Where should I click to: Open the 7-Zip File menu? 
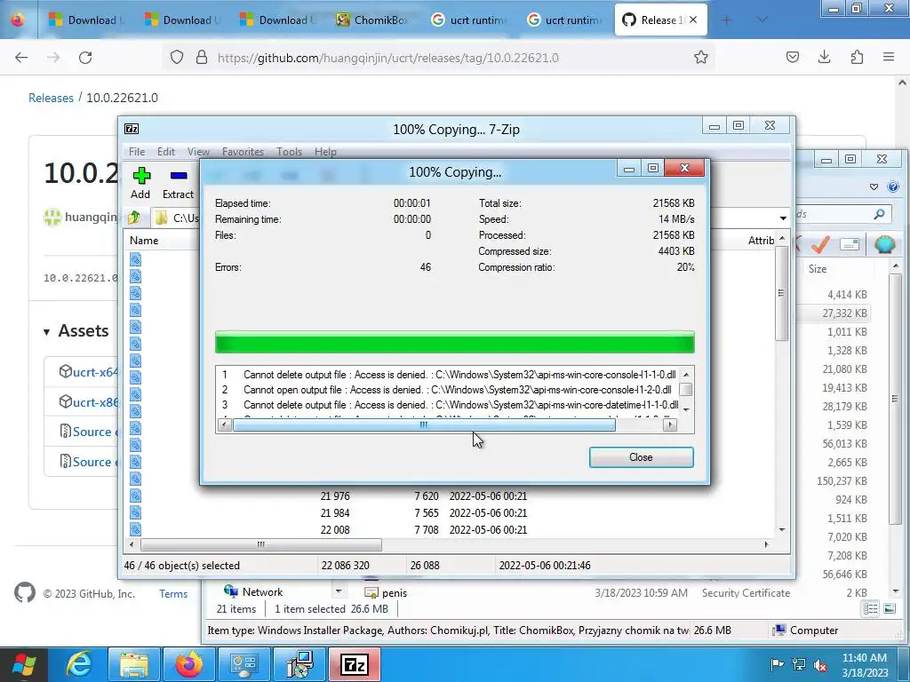(137, 151)
